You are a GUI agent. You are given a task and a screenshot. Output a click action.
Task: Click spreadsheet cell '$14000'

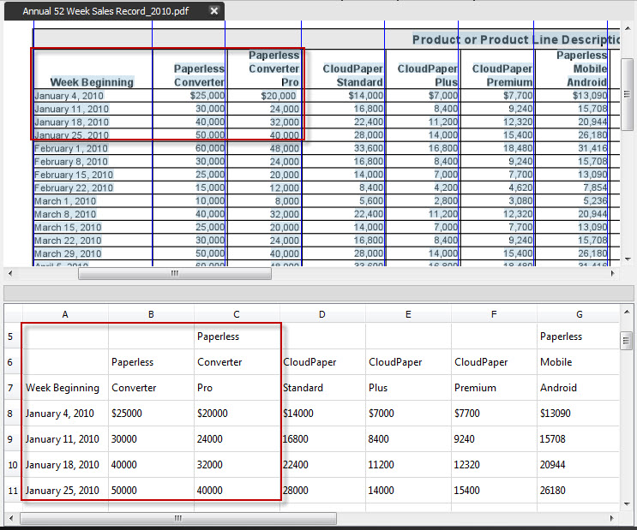322,413
